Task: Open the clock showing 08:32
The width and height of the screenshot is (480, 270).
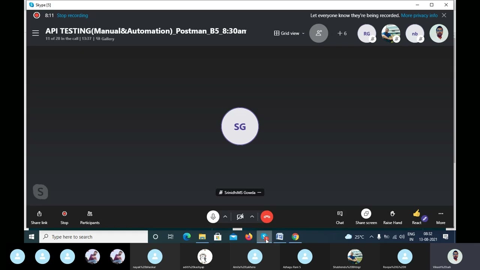Action: point(428,237)
